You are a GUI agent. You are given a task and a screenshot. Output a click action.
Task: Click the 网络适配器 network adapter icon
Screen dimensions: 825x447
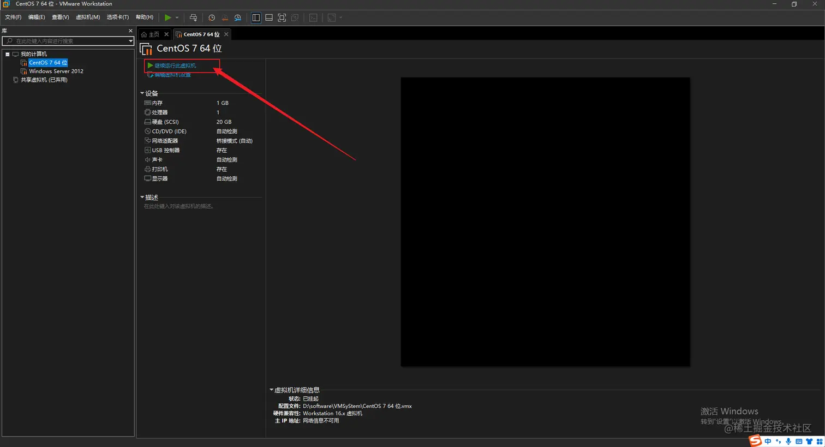coord(147,141)
